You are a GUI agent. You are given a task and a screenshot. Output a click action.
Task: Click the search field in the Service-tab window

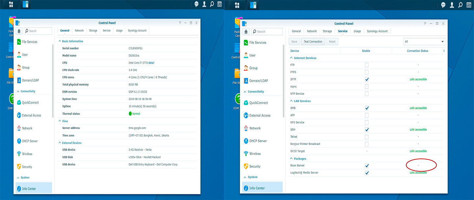pos(267,32)
